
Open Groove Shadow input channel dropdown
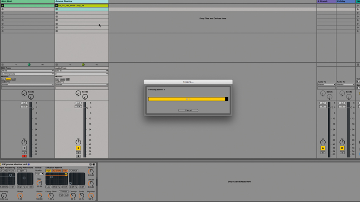(81, 74)
